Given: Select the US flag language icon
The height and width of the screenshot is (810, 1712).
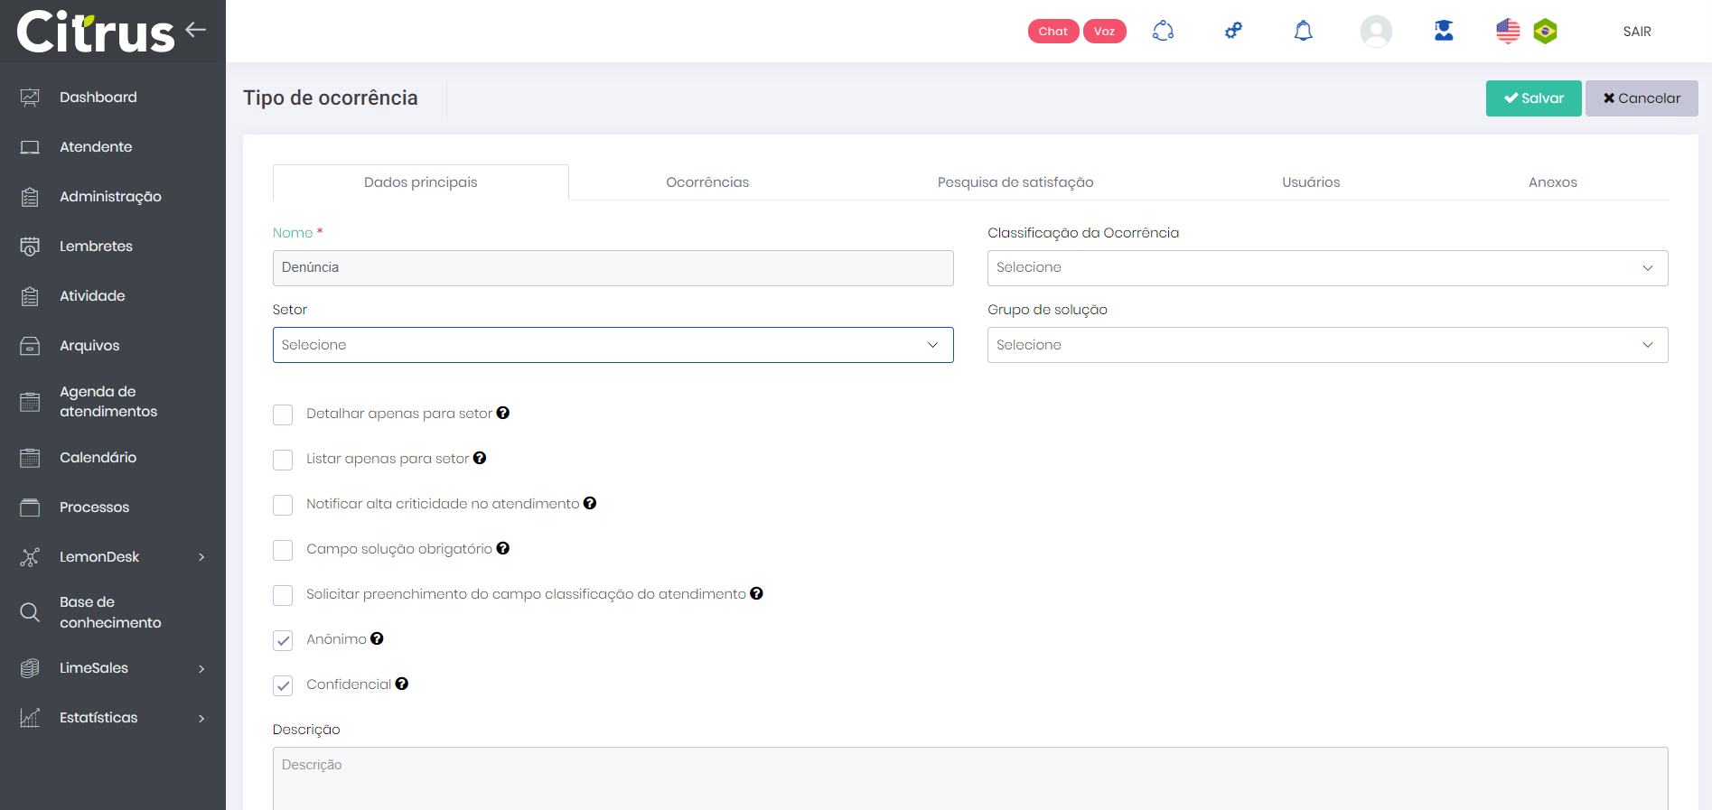Looking at the screenshot, I should click(x=1507, y=32).
